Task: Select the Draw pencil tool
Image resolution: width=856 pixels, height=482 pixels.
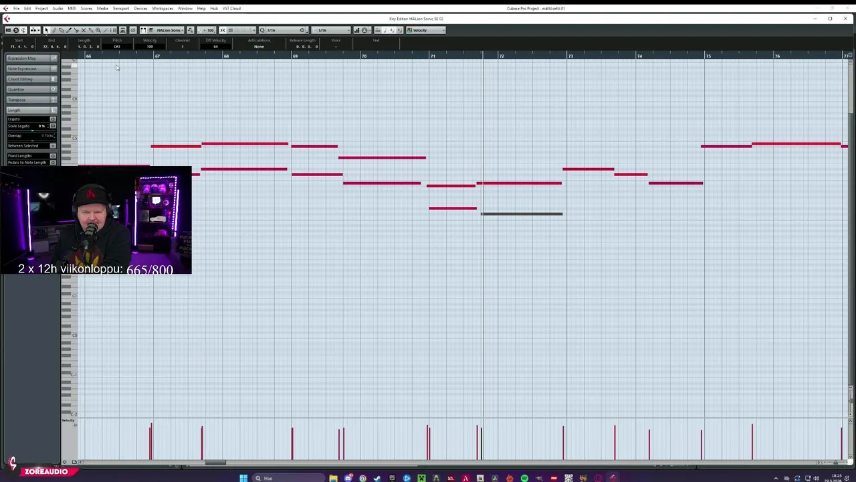Action: tap(54, 30)
